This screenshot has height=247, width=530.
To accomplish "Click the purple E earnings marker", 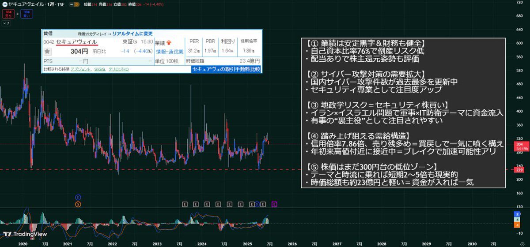I will tap(274, 204).
